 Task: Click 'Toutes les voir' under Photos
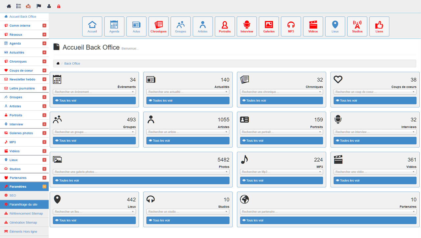pos(141,181)
